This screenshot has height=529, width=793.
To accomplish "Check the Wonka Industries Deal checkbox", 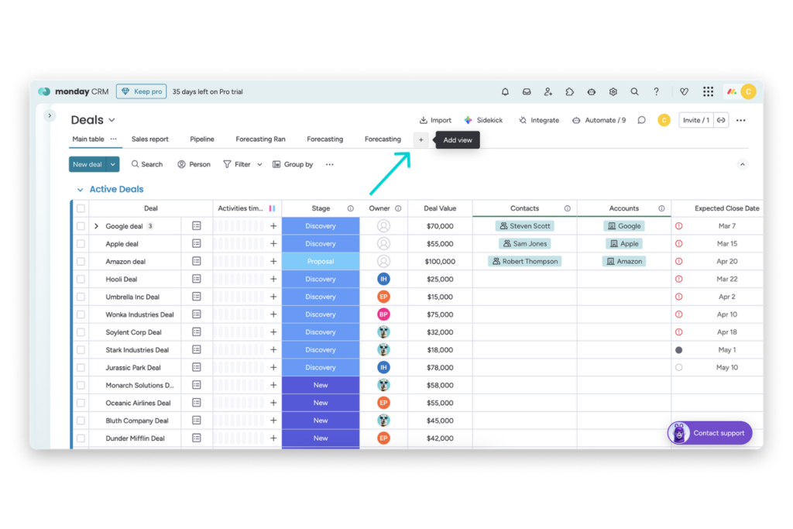I will pyautogui.click(x=81, y=314).
